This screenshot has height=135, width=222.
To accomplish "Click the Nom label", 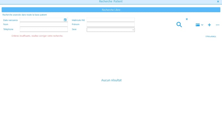I will tap(6, 24).
